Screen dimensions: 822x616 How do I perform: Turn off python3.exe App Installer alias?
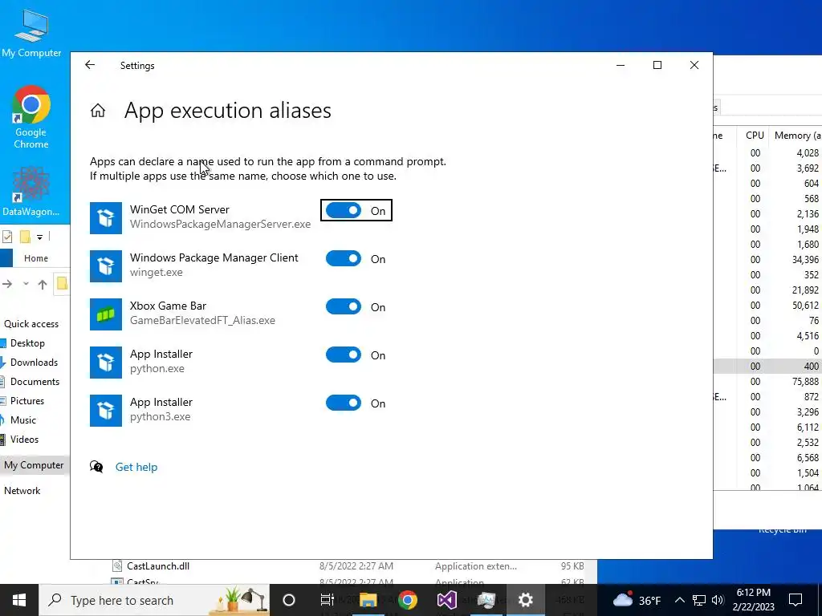[x=344, y=403]
